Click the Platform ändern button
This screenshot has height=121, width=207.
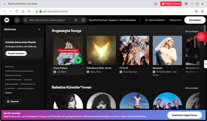171,4
